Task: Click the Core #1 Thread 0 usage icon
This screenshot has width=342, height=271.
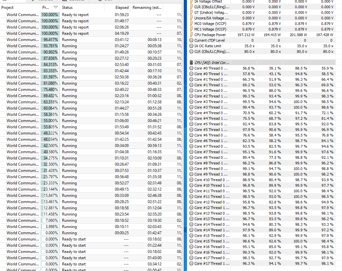Action: [191, 79]
